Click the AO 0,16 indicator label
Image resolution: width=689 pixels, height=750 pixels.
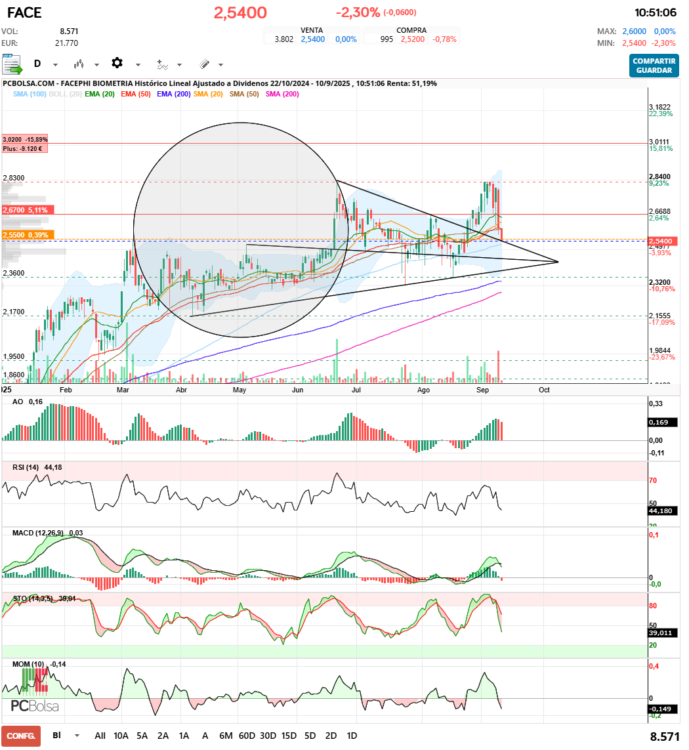pyautogui.click(x=28, y=402)
